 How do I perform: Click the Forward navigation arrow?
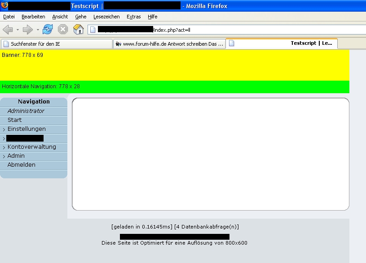[x=28, y=30]
